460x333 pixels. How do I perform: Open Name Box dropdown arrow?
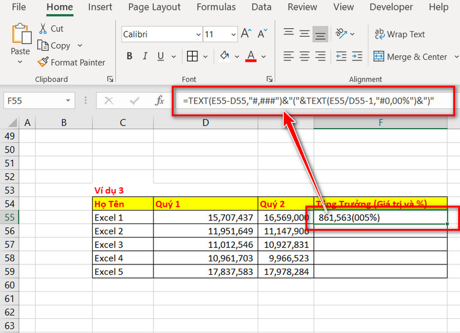(68, 100)
